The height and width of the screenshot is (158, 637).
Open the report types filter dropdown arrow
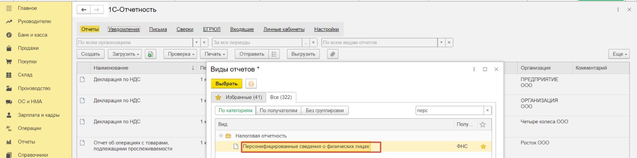(x=442, y=42)
